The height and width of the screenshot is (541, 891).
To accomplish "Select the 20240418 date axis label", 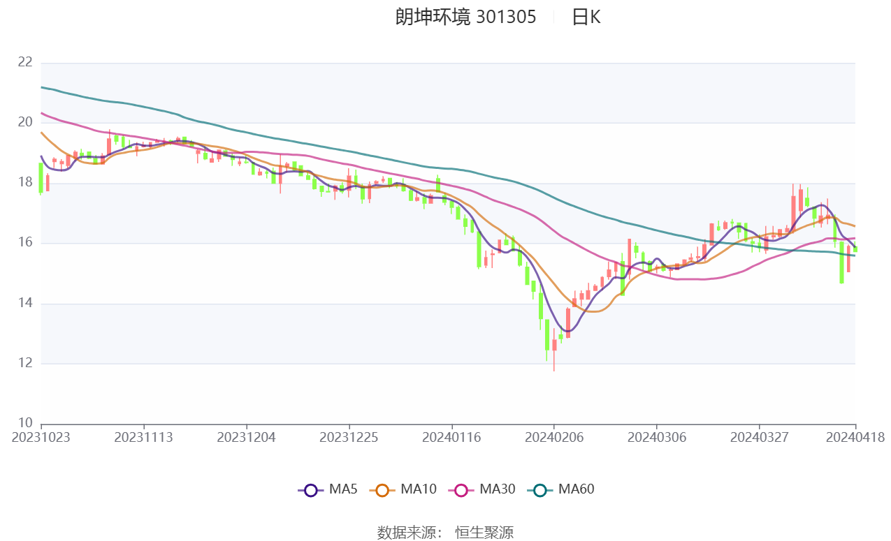I will click(x=855, y=437).
